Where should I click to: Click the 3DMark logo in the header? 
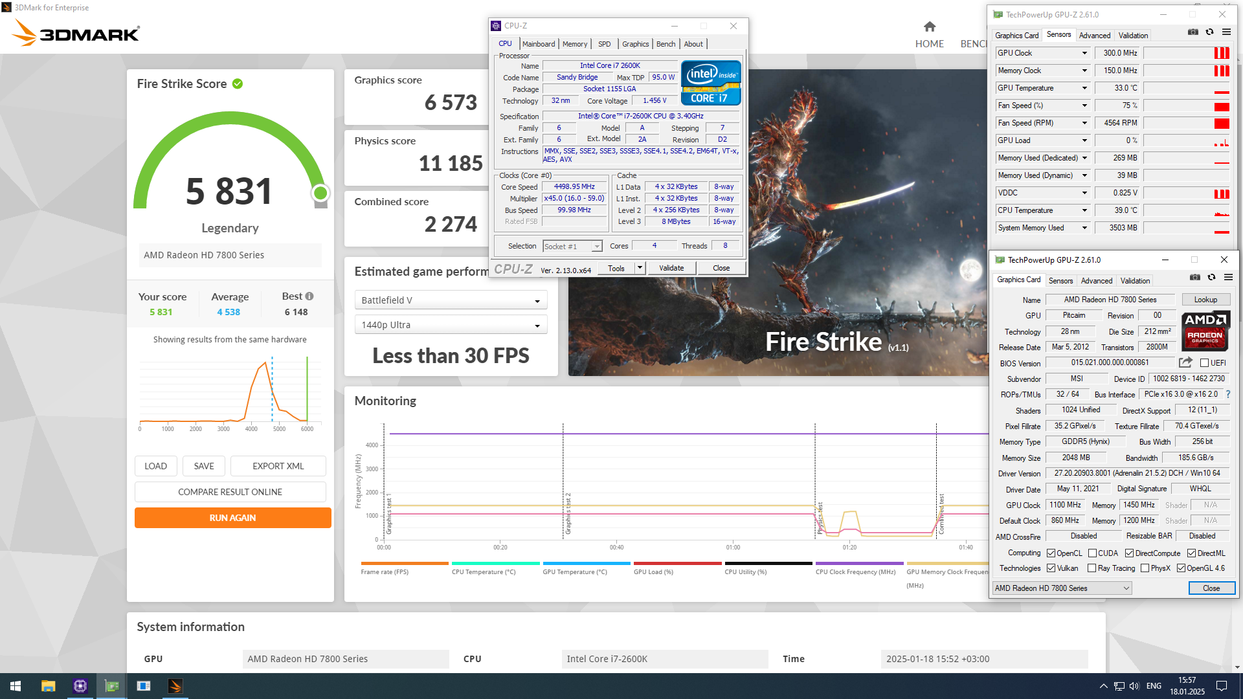tap(76, 33)
